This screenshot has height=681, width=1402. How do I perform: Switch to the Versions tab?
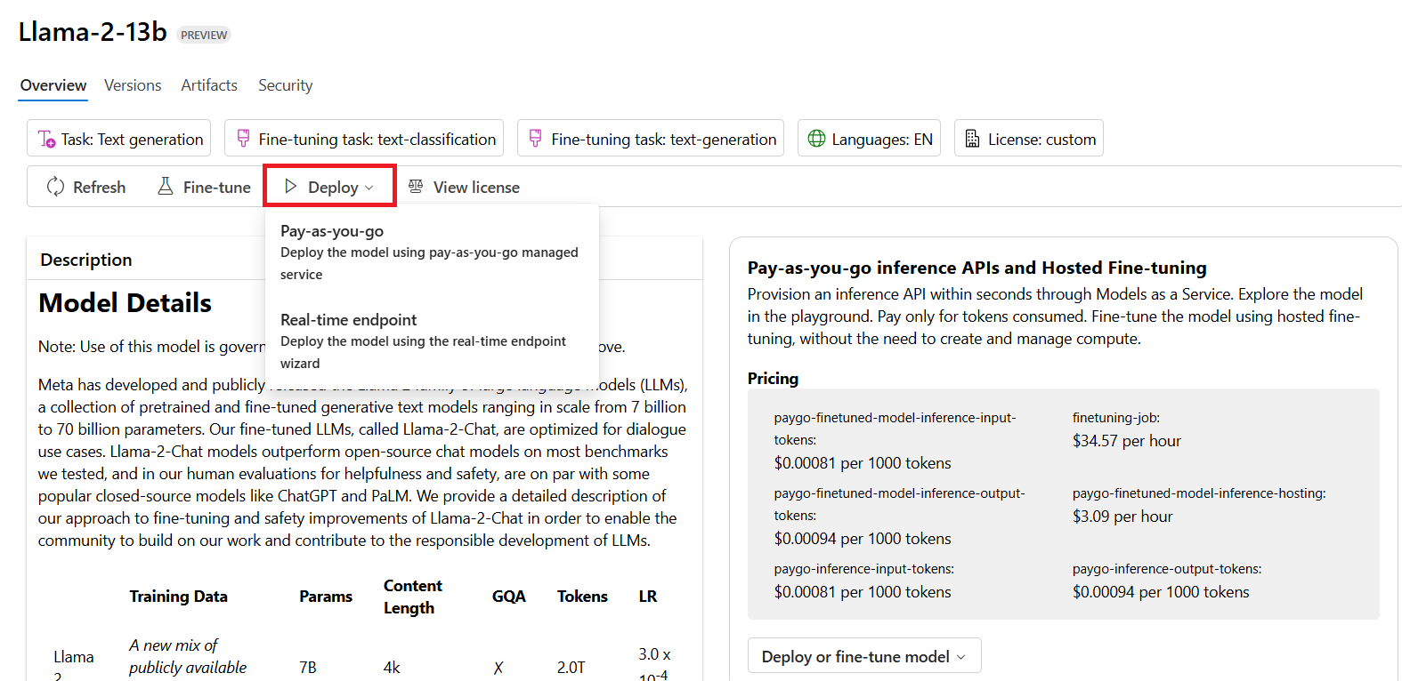point(133,85)
